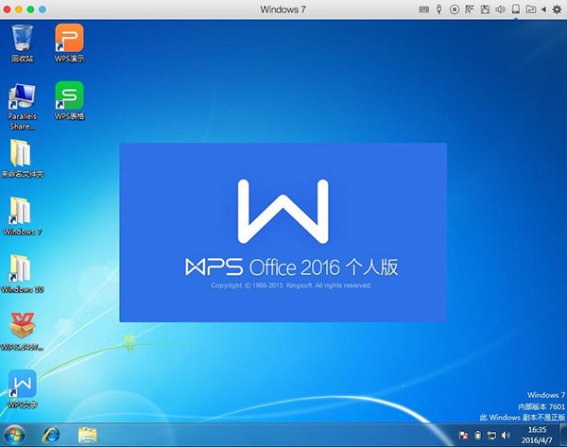Click the power/battery tray icon
The width and height of the screenshot is (567, 447).
click(477, 435)
